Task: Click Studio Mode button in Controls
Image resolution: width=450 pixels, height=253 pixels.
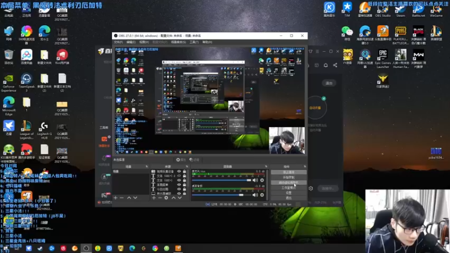Action: tap(289, 188)
